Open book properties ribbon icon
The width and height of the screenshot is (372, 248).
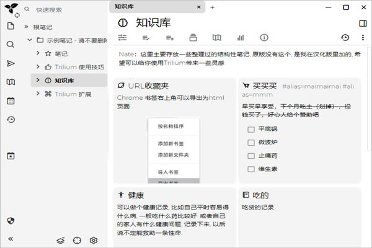pos(193,37)
